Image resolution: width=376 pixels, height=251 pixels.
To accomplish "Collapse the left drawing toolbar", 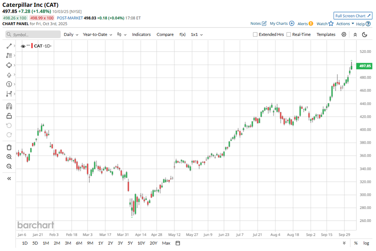I will click(9, 178).
